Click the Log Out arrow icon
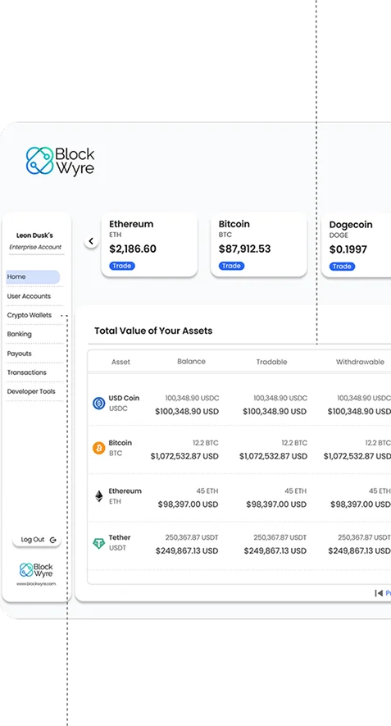Image resolution: width=391 pixels, height=726 pixels. (53, 540)
